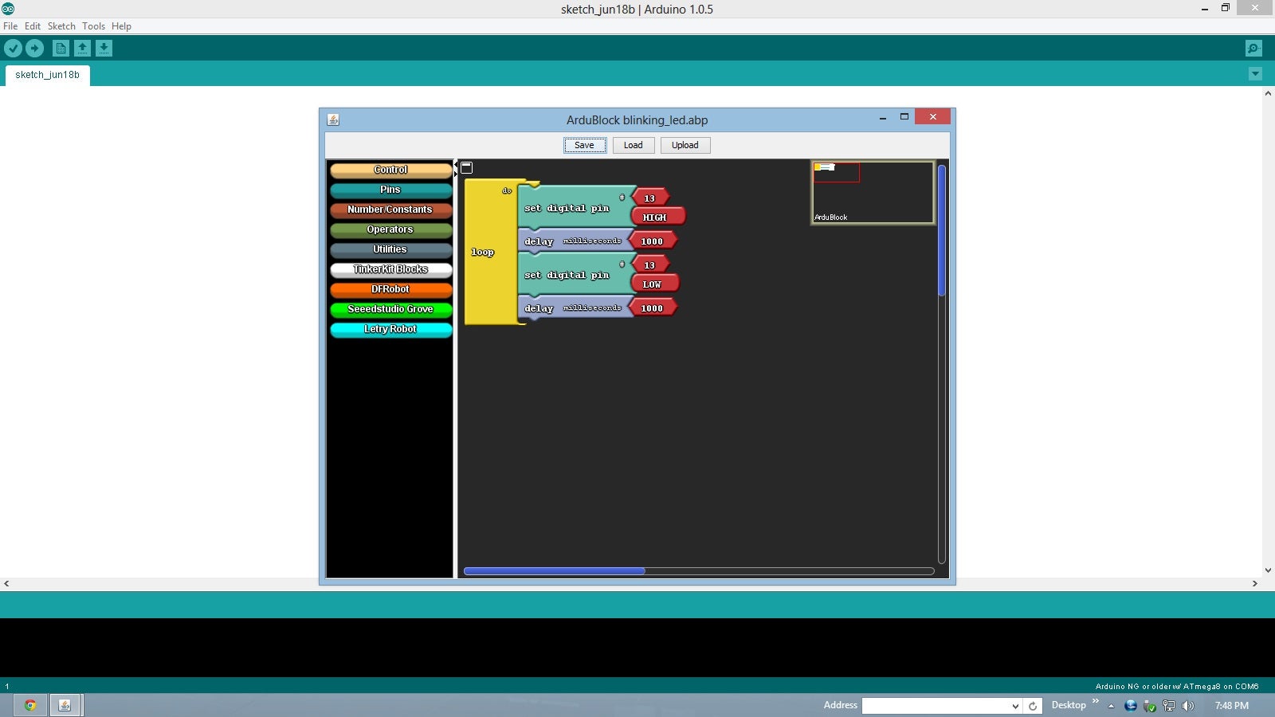Click the Upload button in ArduBlock
Image resolution: width=1275 pixels, height=717 pixels.
[685, 145]
